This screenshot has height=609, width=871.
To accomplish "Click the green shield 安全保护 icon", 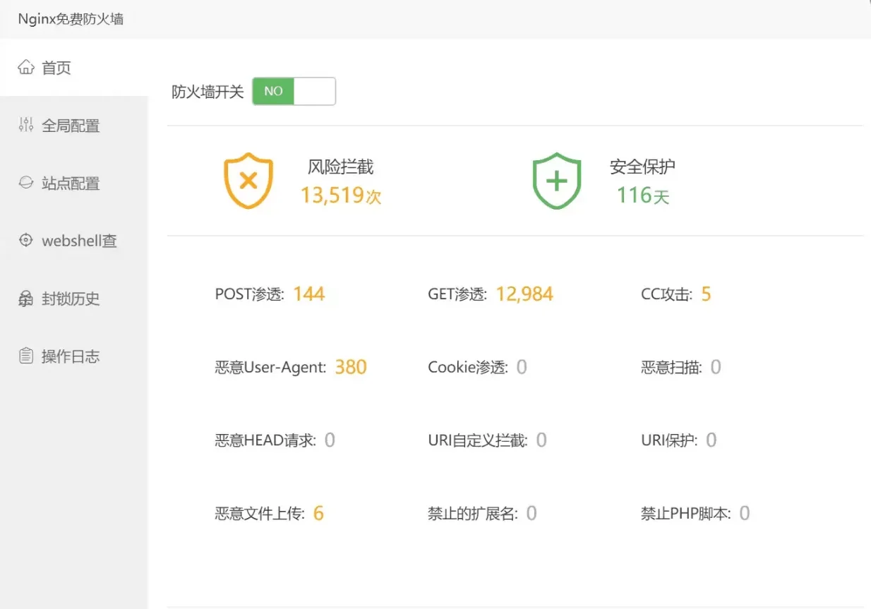I will (x=556, y=181).
